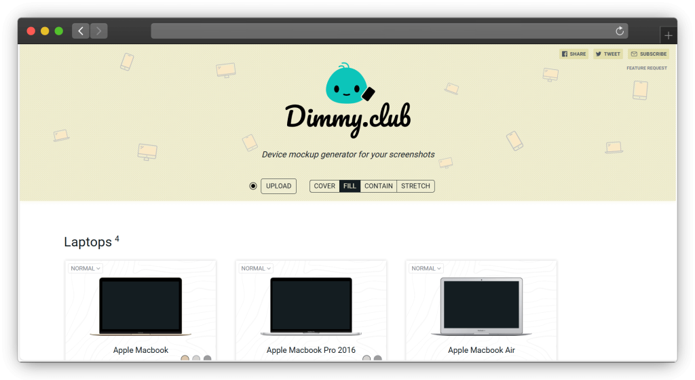This screenshot has height=380, width=695.
Task: Open a new tab with the plus icon
Action: tap(669, 35)
